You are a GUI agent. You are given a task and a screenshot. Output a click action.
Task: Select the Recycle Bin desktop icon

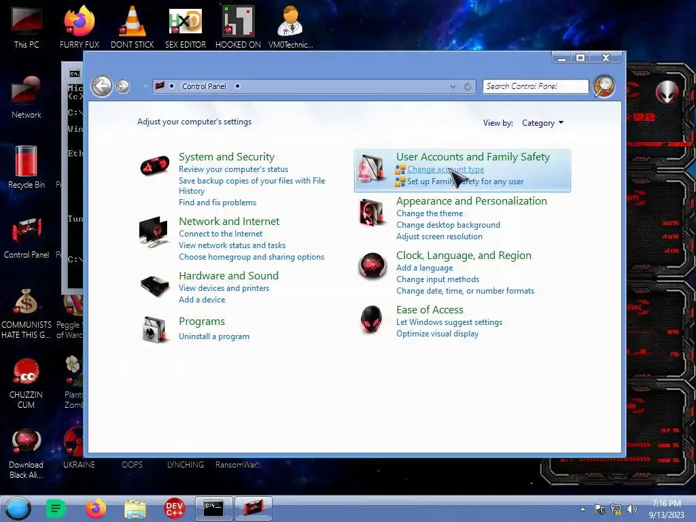click(x=27, y=167)
